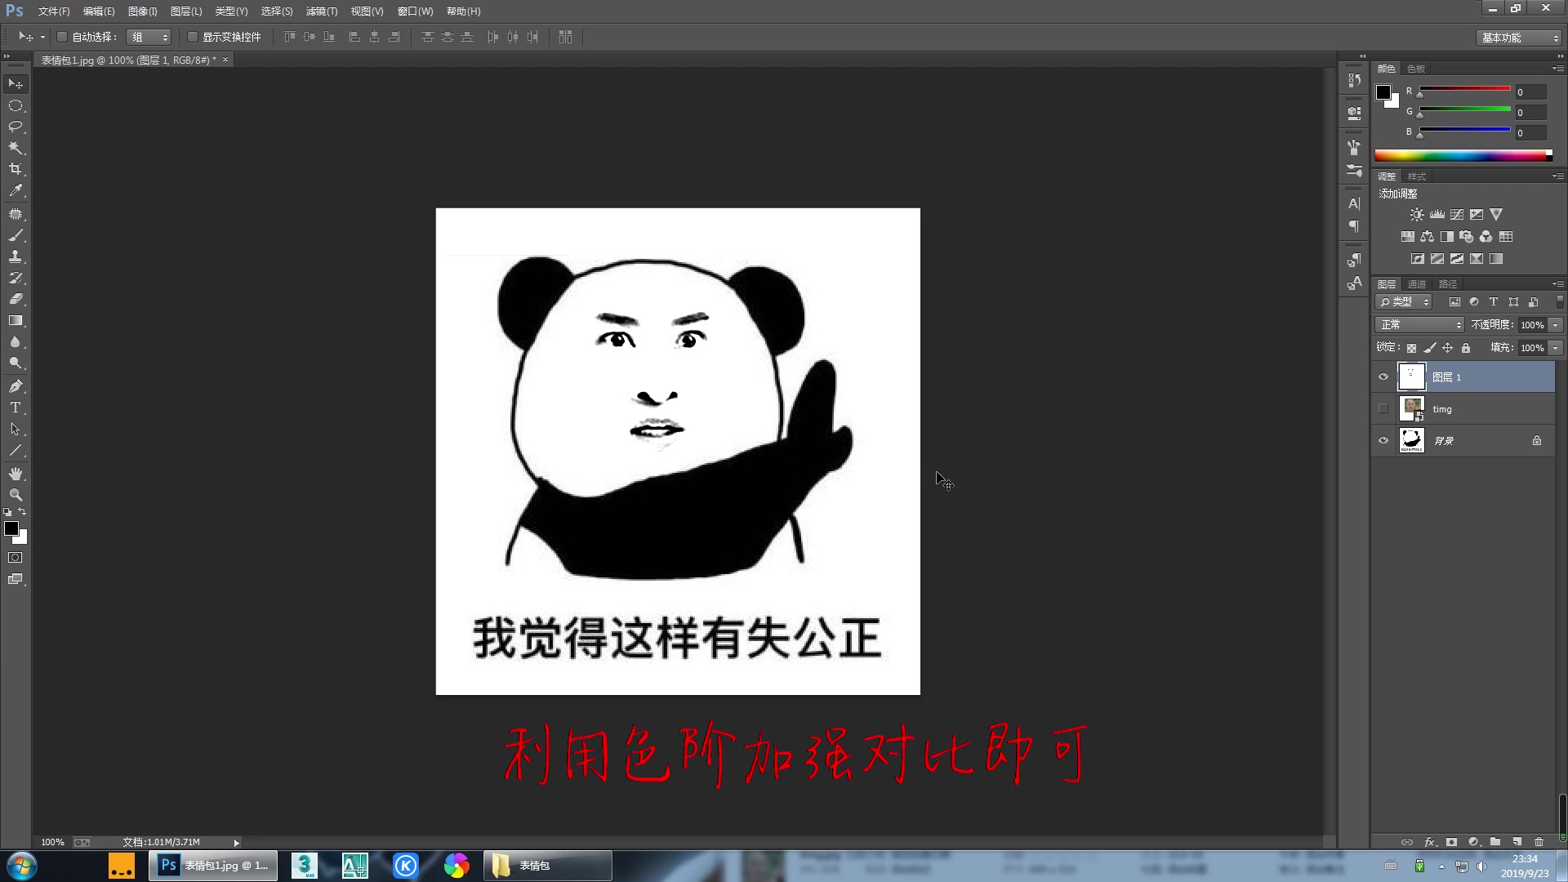Select the Lasso tool

click(16, 127)
